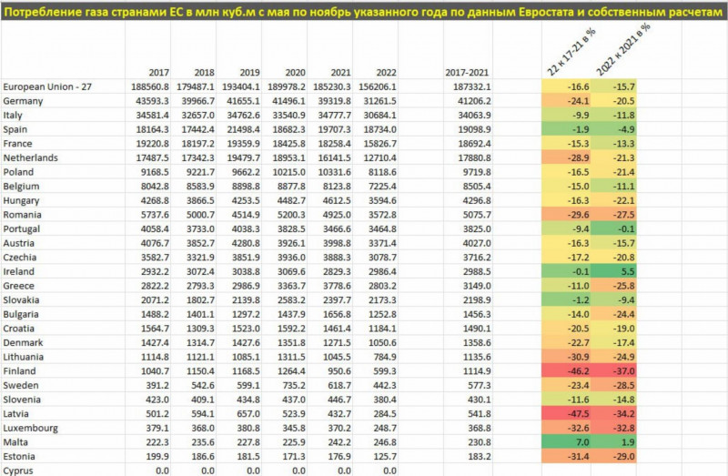The image size is (728, 476).
Task: Select Finland percentage cell -46.2
Action: [x=566, y=371]
